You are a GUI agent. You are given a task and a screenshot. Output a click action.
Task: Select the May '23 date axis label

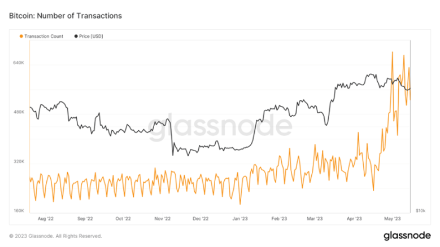[x=393, y=218]
